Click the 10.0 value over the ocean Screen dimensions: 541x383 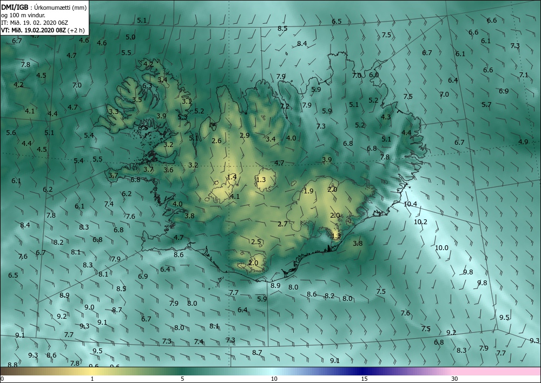tap(441, 247)
